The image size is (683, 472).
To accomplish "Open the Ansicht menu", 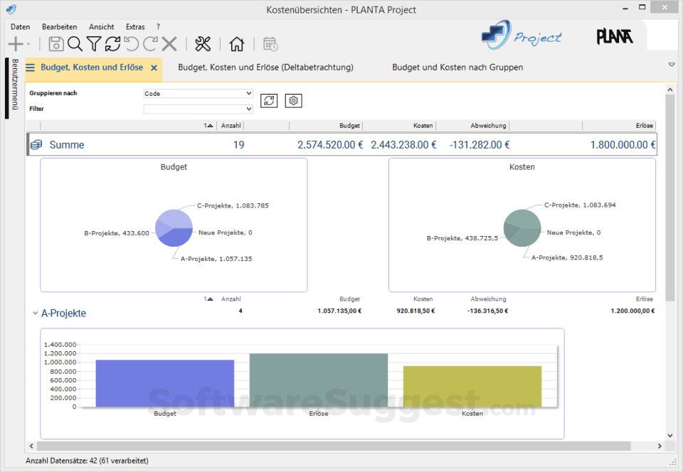I will [x=102, y=26].
